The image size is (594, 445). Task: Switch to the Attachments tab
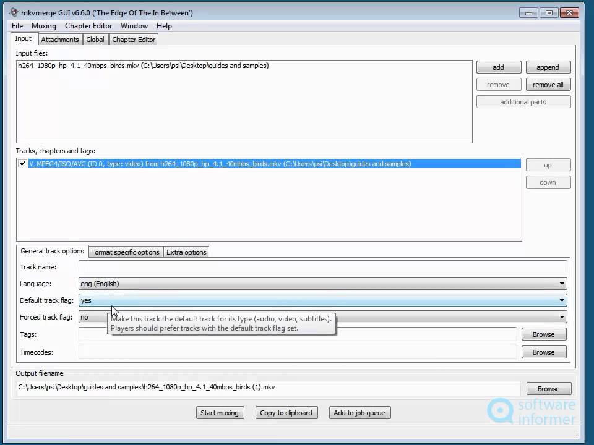pos(60,40)
